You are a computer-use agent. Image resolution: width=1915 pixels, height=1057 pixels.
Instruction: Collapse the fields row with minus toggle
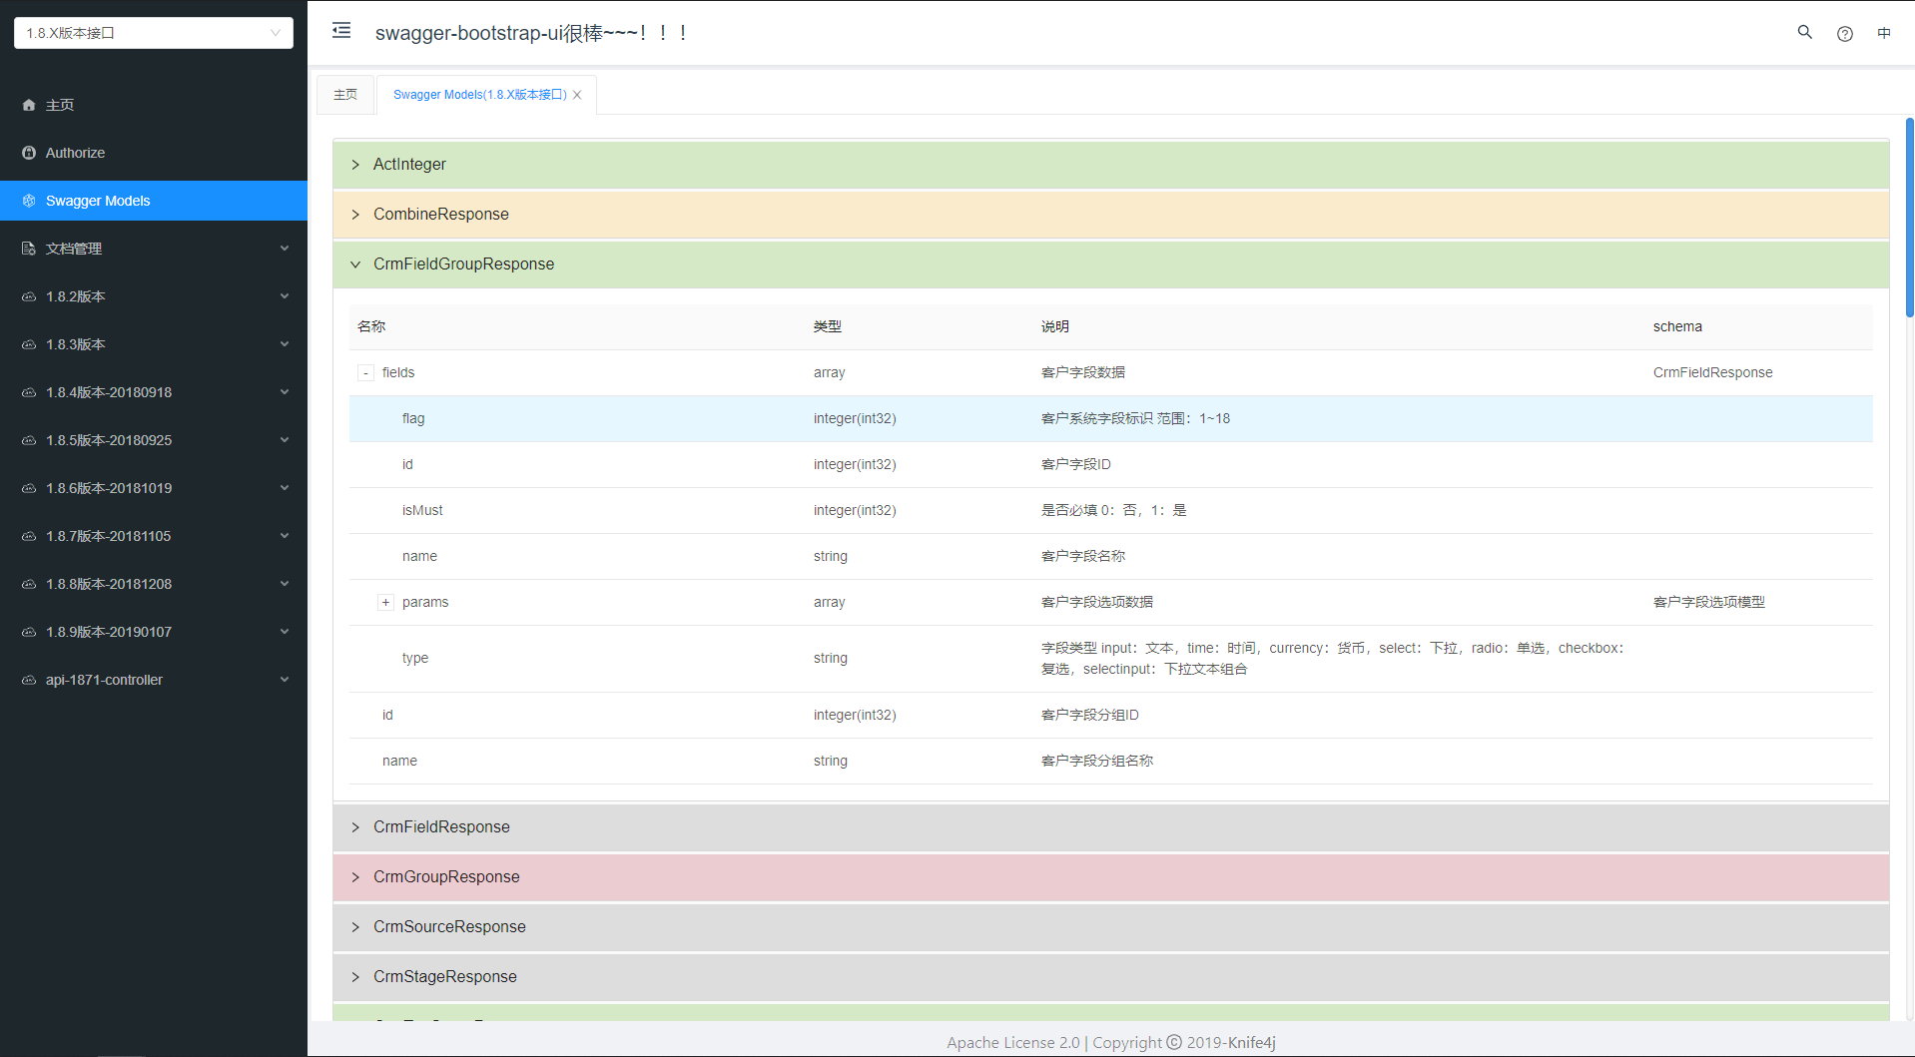tap(365, 373)
